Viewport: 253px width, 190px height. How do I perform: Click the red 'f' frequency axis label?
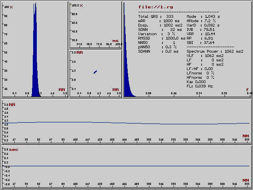[x=247, y=90]
